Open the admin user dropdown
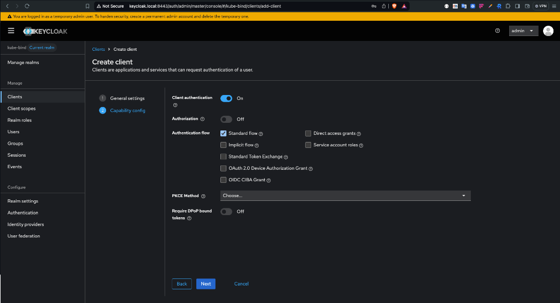Viewport: 560px width, 303px height. [x=523, y=31]
